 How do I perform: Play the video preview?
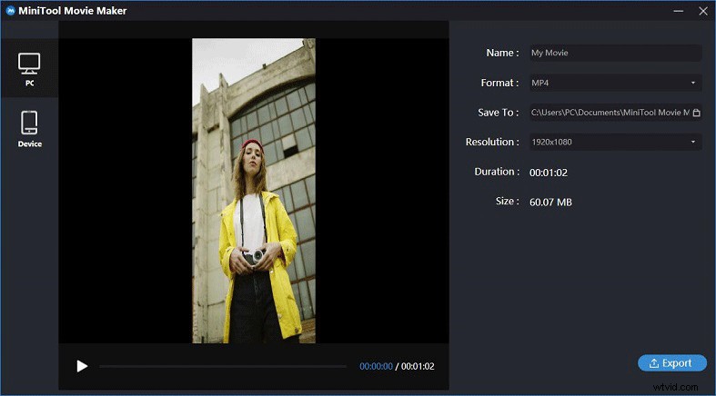tap(82, 366)
